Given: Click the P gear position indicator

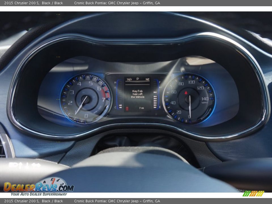Looking at the screenshot, I should pos(138,78).
